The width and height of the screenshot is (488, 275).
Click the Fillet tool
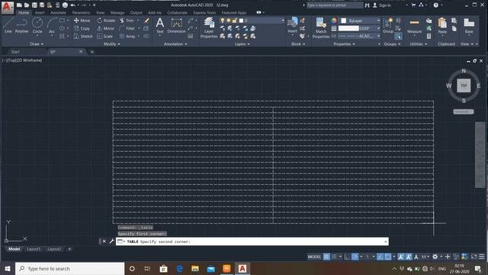tap(127, 28)
